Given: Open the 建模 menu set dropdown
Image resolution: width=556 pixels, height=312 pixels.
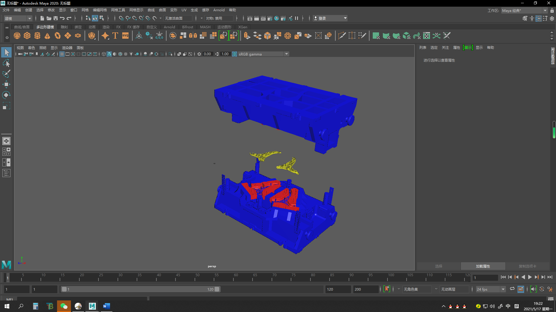Looking at the screenshot, I should (x=18, y=18).
